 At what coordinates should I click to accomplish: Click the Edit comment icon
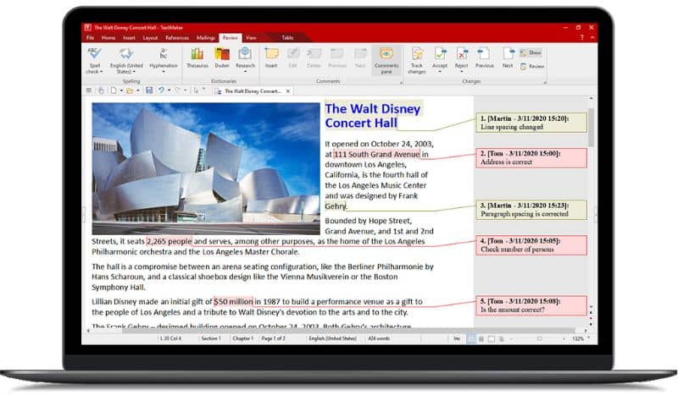coord(292,58)
